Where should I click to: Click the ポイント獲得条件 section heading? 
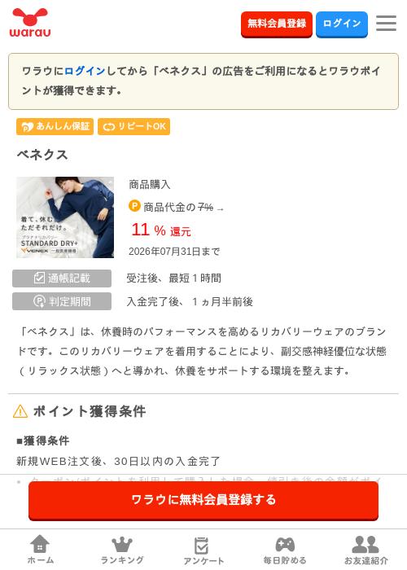(90, 411)
